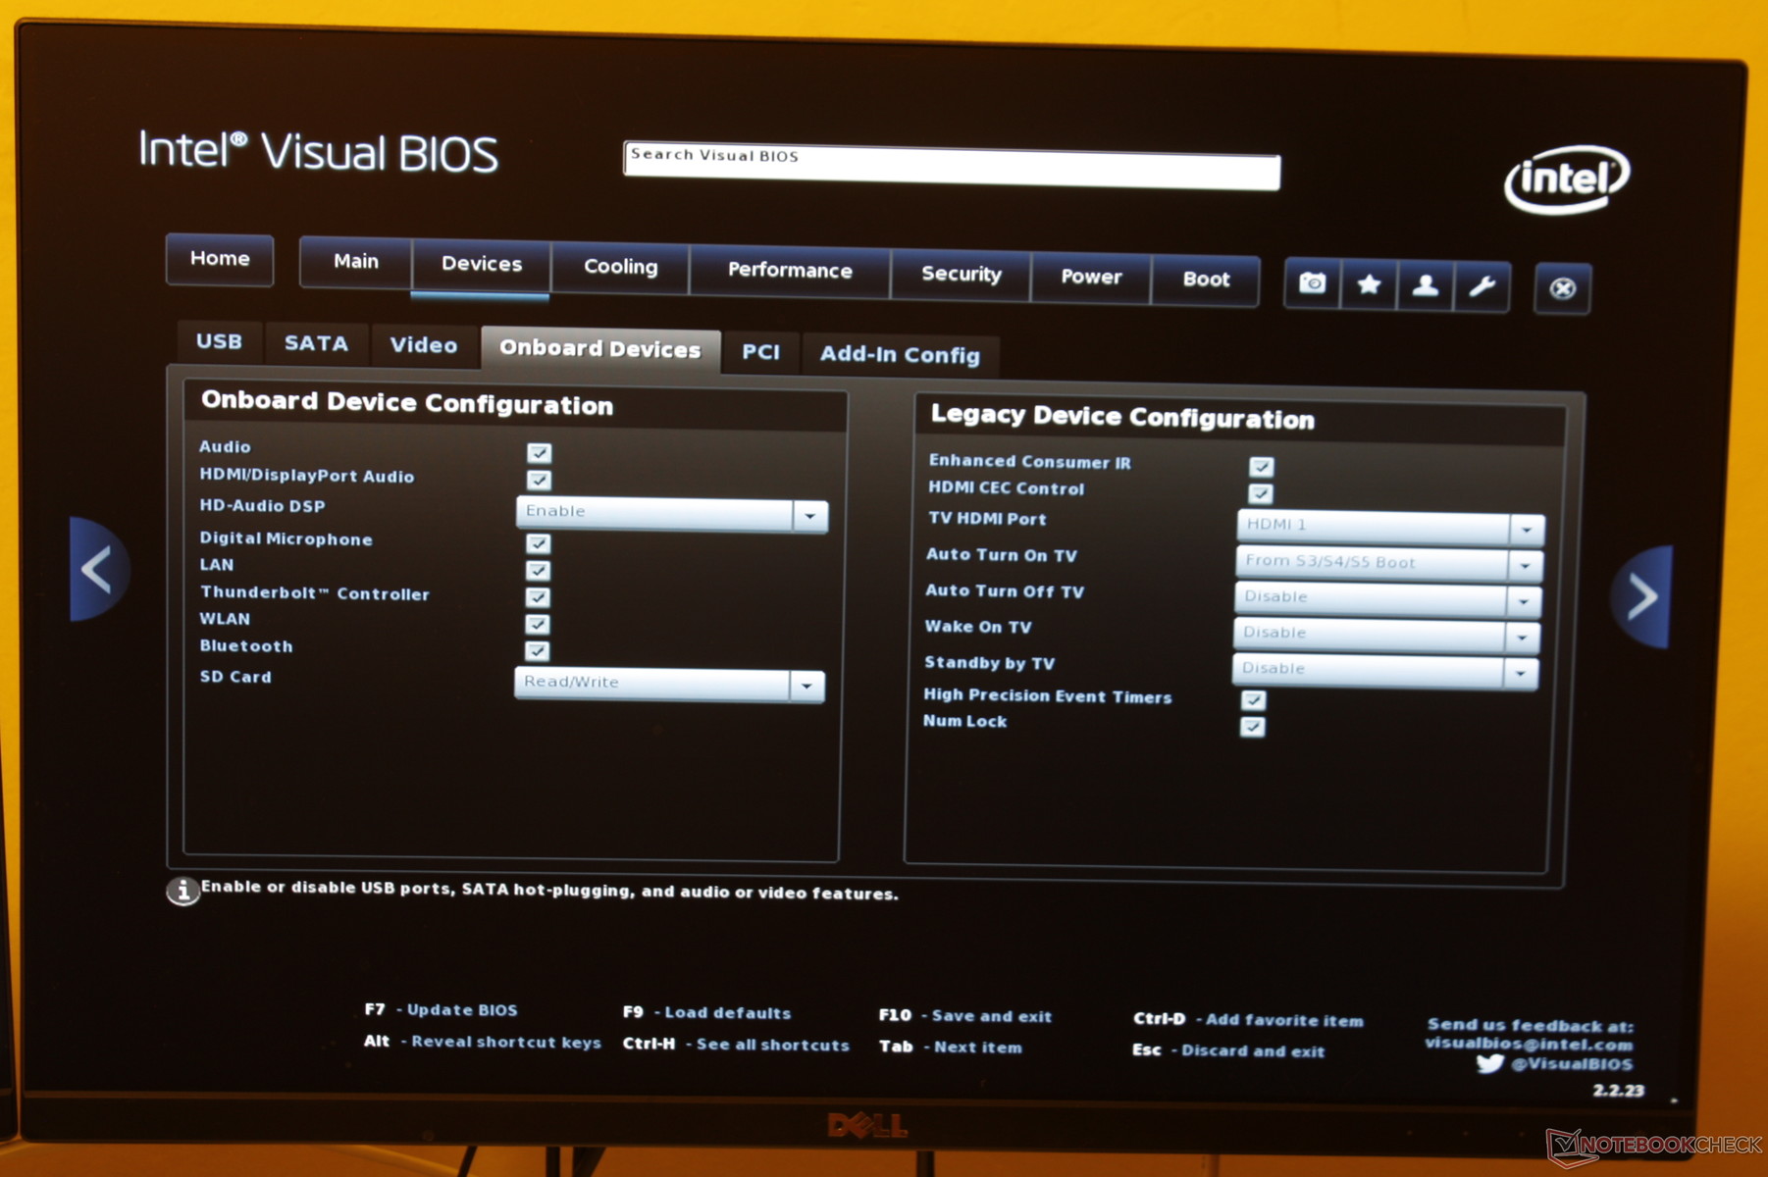Toggle the Num Lock checkbox
This screenshot has height=1177, width=1768.
1252,727
